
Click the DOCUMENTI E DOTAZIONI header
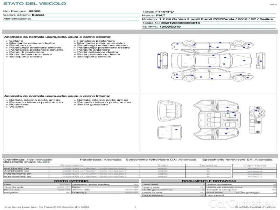[208, 181]
